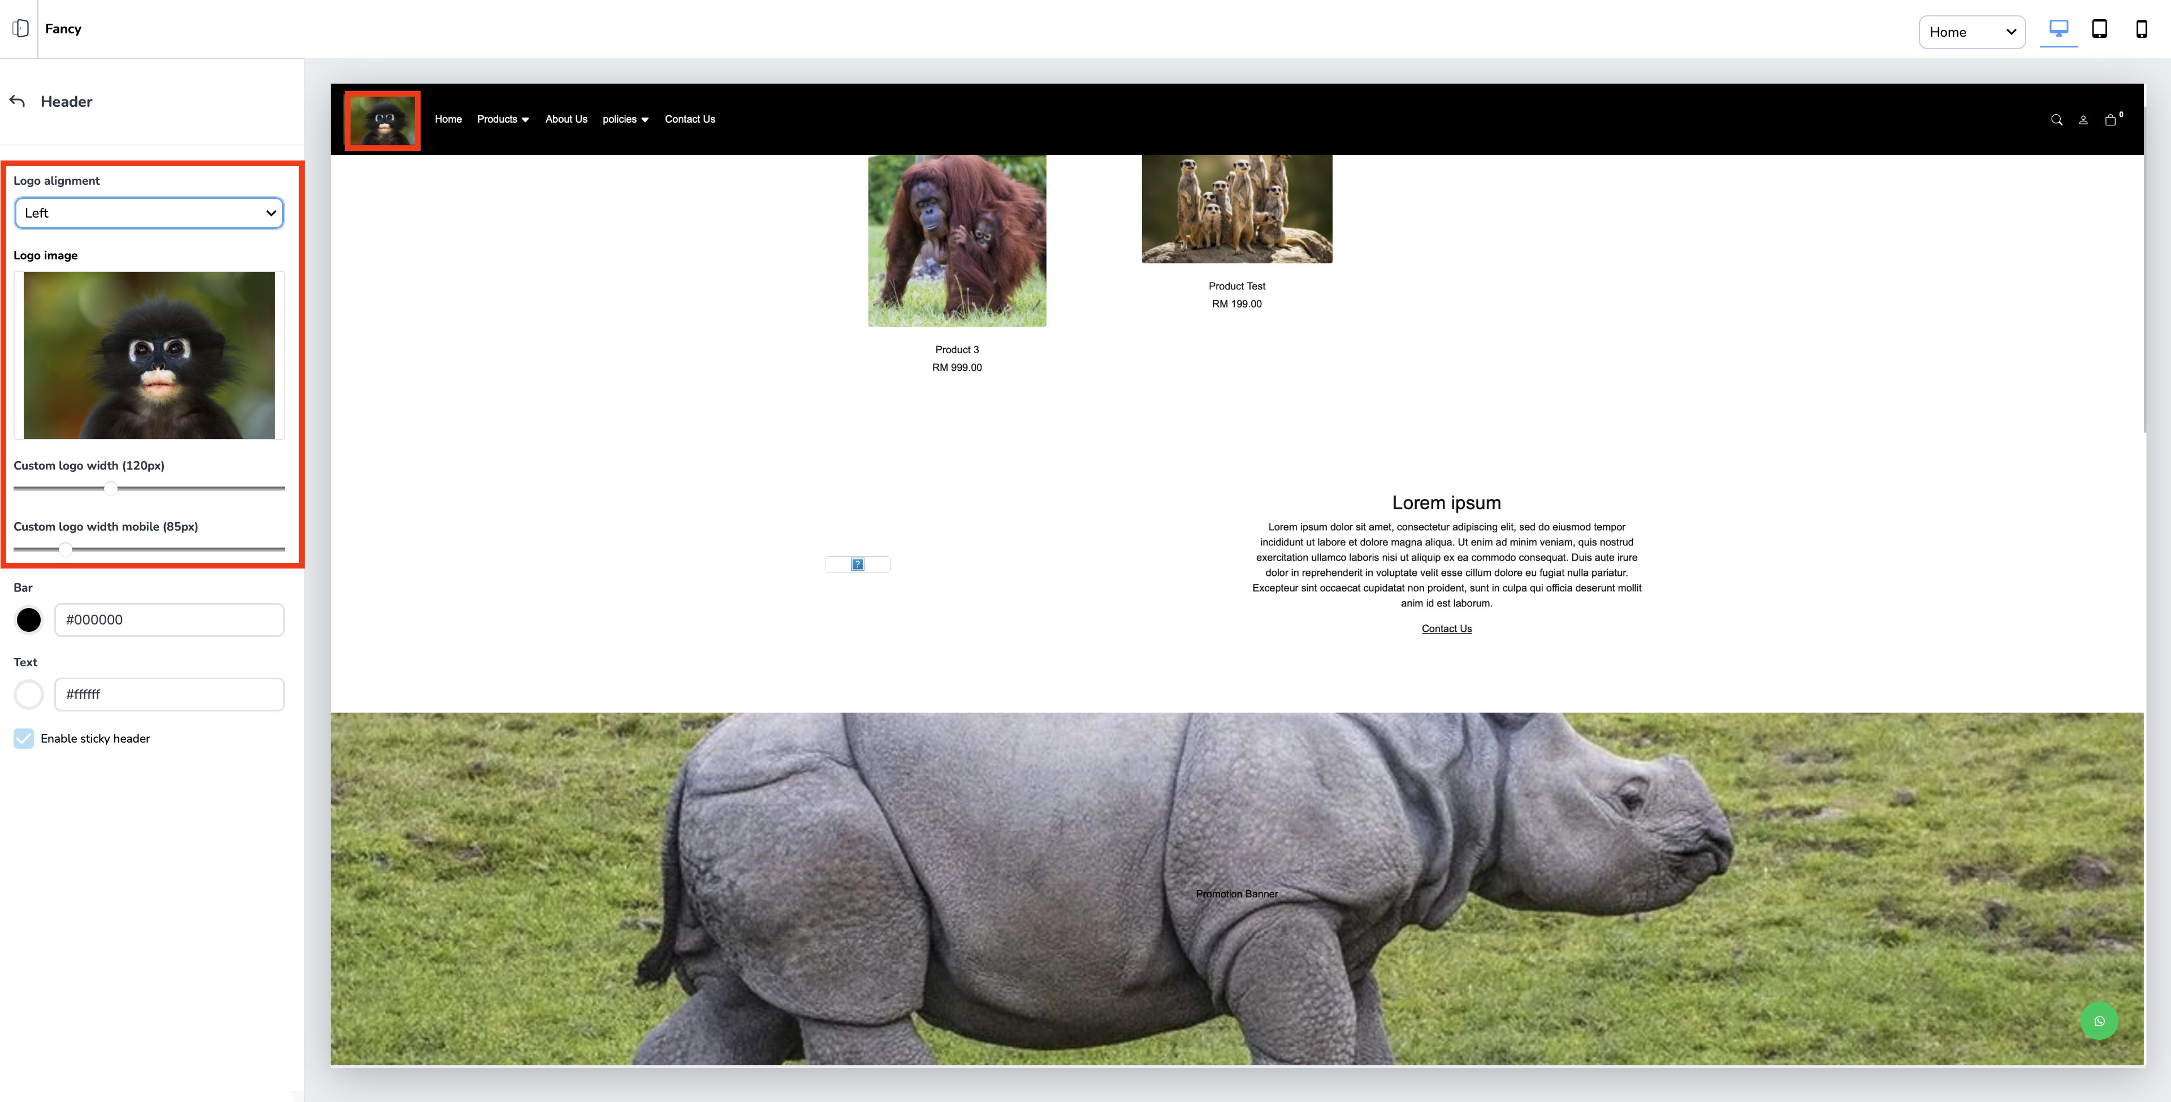This screenshot has width=2171, height=1102.
Task: Click the black Bar color swatch
Action: pyautogui.click(x=29, y=619)
